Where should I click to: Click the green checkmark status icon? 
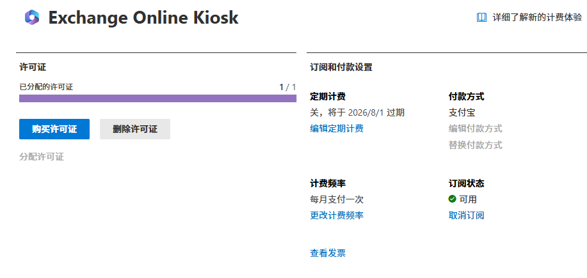coord(452,199)
